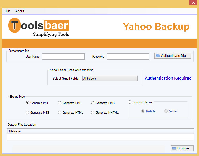Viewport: 199px width, 156px height.
Task: Open the File menu
Action: coord(8,11)
